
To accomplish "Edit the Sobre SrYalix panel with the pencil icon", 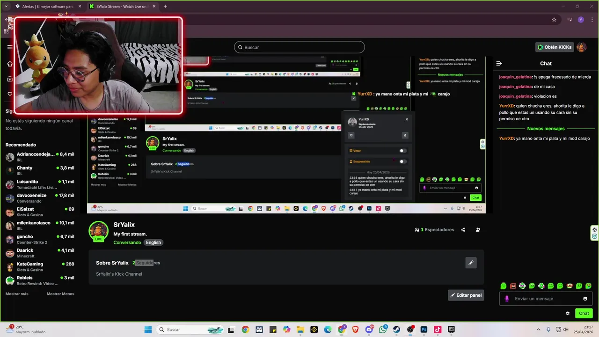I will [x=471, y=263].
